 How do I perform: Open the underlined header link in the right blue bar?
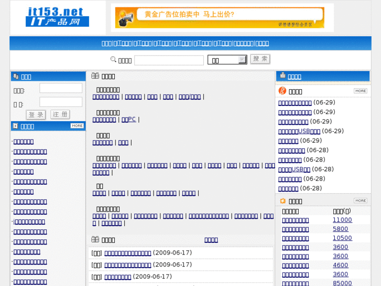pyautogui.click(x=294, y=77)
